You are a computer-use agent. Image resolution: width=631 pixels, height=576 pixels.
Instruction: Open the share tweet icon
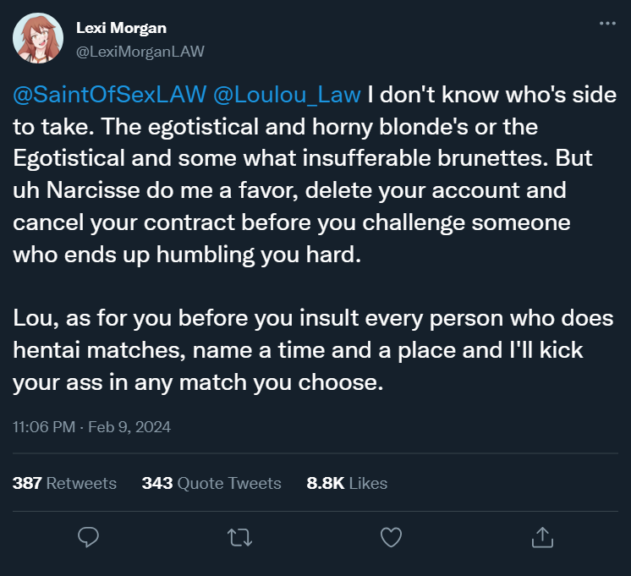coord(541,536)
